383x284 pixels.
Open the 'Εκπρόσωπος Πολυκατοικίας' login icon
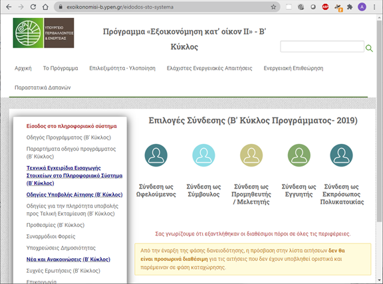pyautogui.click(x=341, y=155)
